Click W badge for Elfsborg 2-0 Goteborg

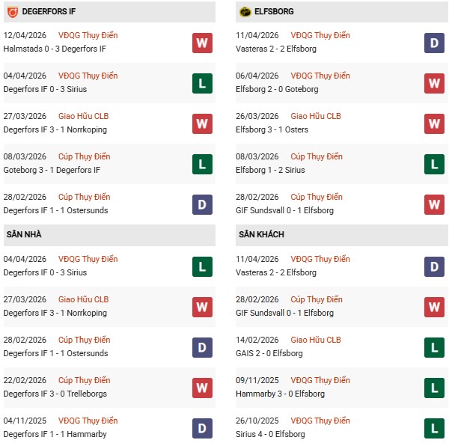(x=435, y=83)
